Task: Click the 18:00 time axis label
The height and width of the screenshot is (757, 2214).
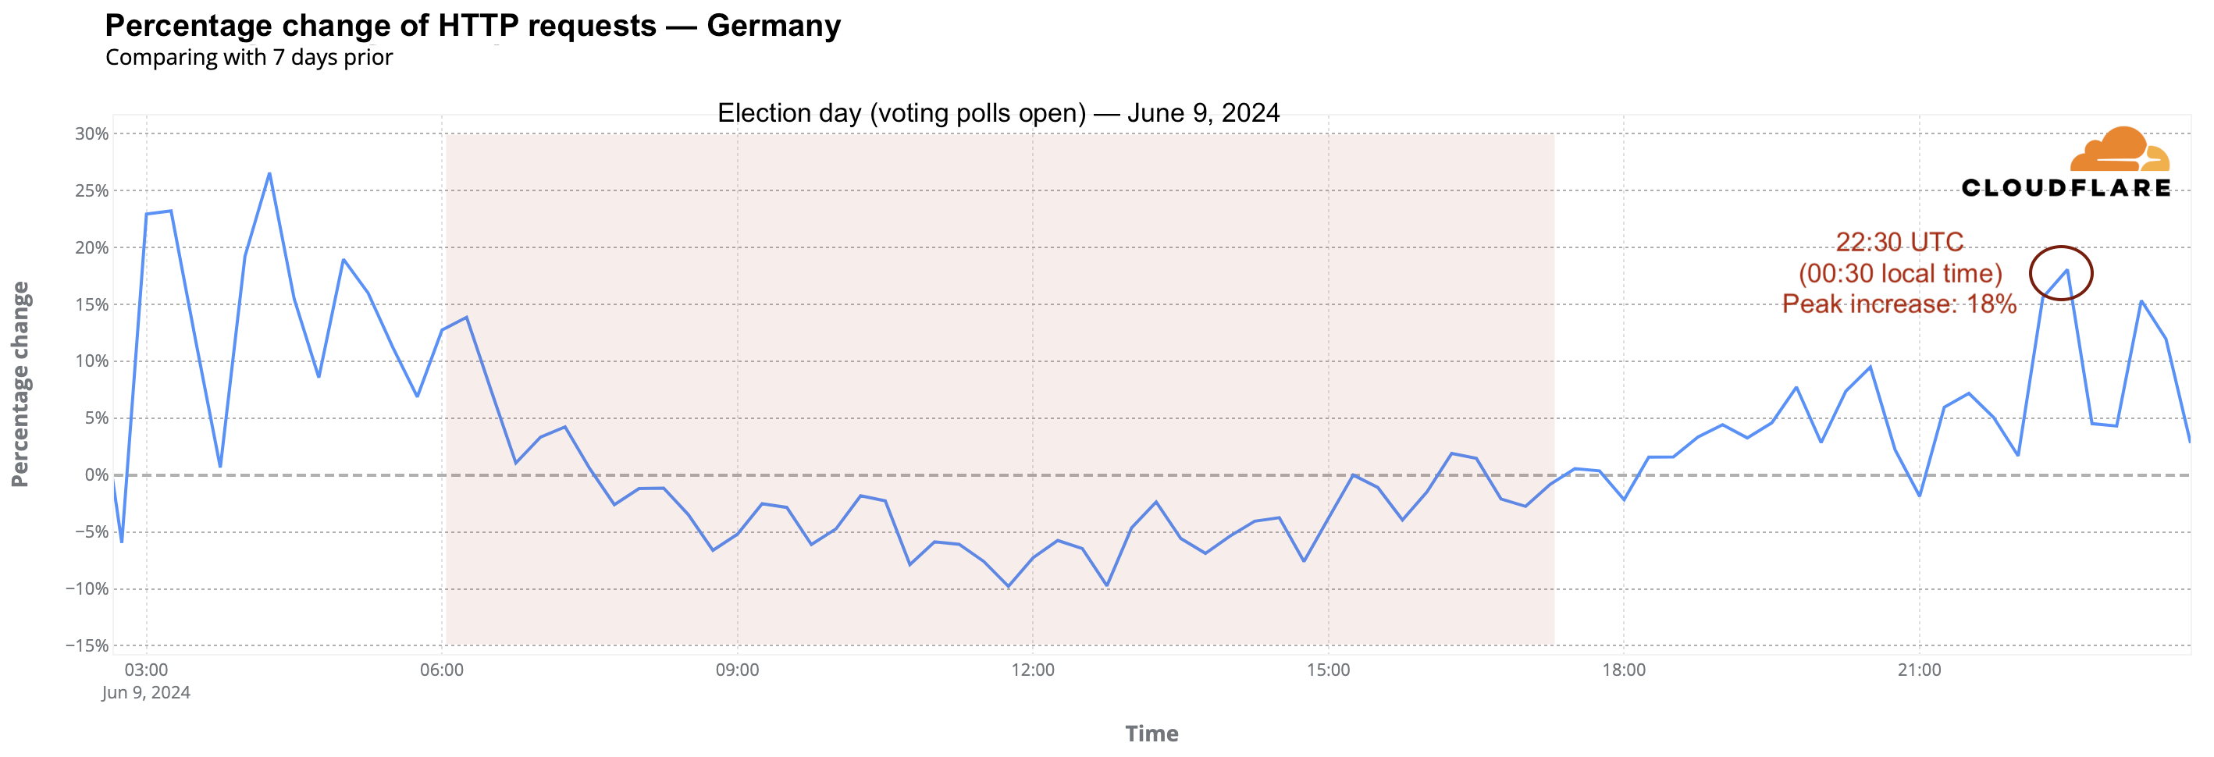Action: coord(1624,670)
